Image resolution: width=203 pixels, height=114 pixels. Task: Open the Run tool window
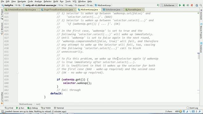pyautogui.click(x=20, y=108)
